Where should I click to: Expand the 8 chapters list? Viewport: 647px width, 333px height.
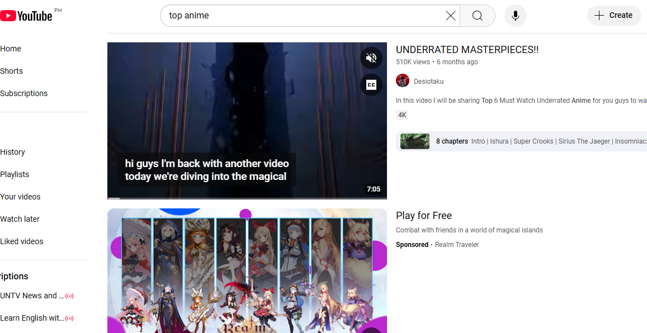pos(452,141)
